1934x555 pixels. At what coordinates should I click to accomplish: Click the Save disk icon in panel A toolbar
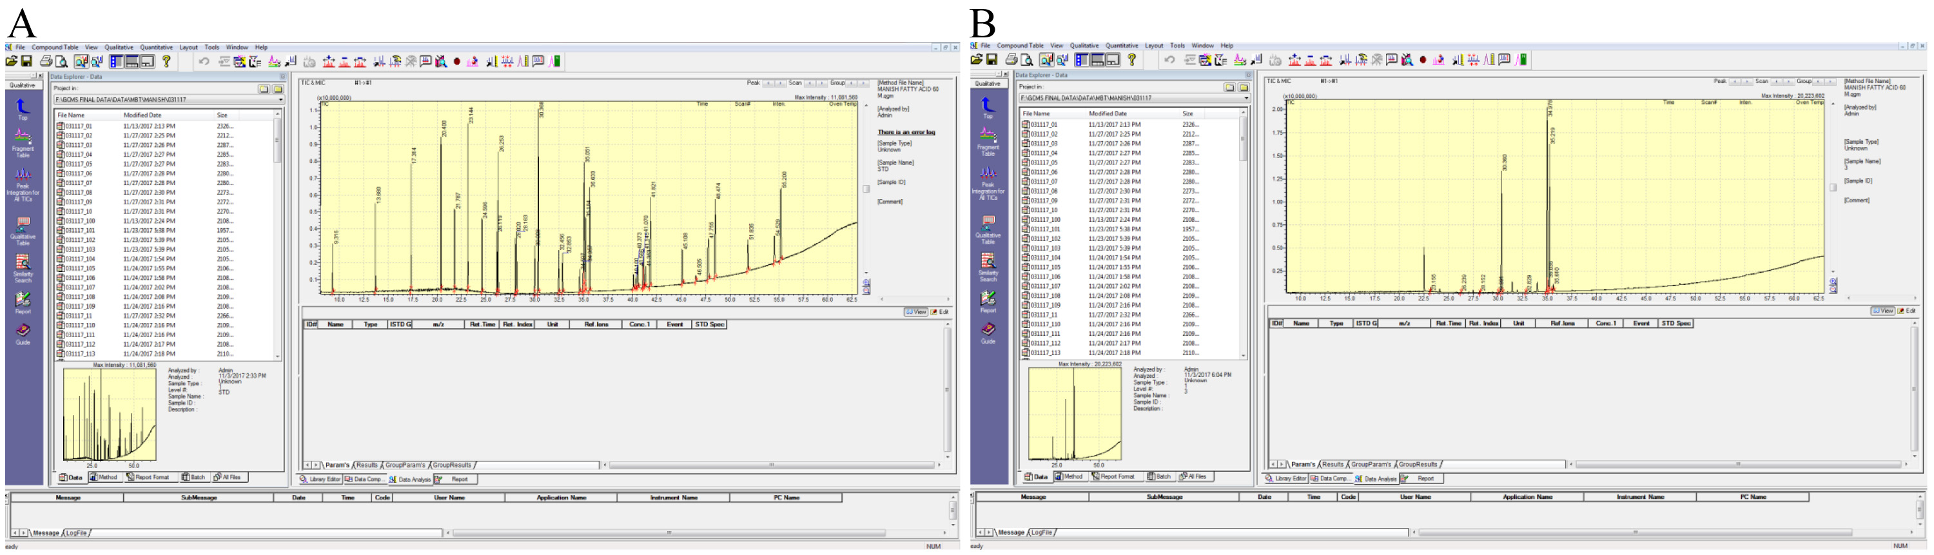pos(27,62)
